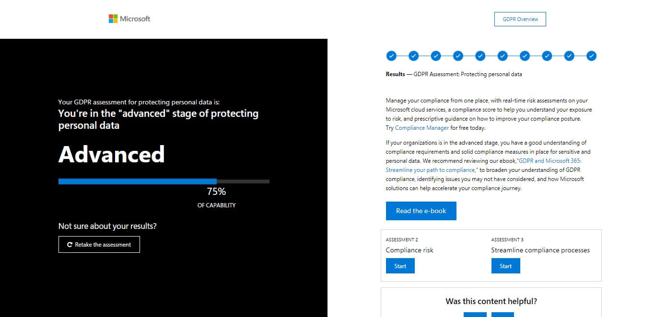
Task: Click the Advanced result heading
Action: click(x=111, y=155)
